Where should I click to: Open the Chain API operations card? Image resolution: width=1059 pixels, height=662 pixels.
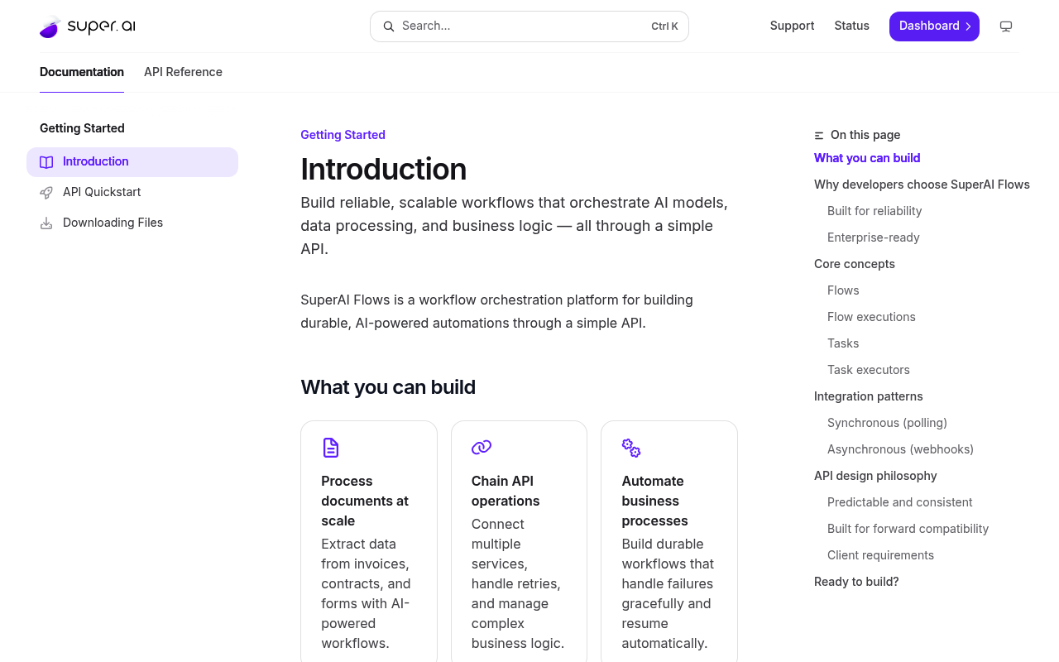tap(519, 541)
